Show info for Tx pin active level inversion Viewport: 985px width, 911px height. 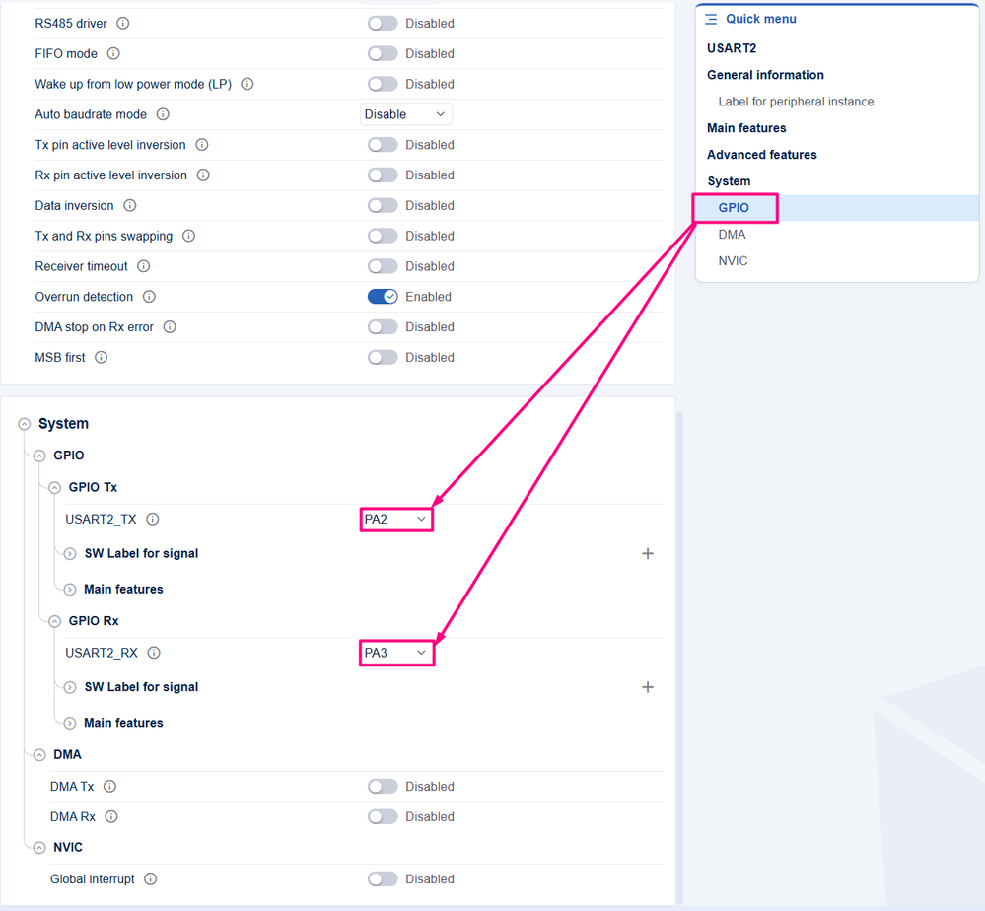[x=202, y=145]
